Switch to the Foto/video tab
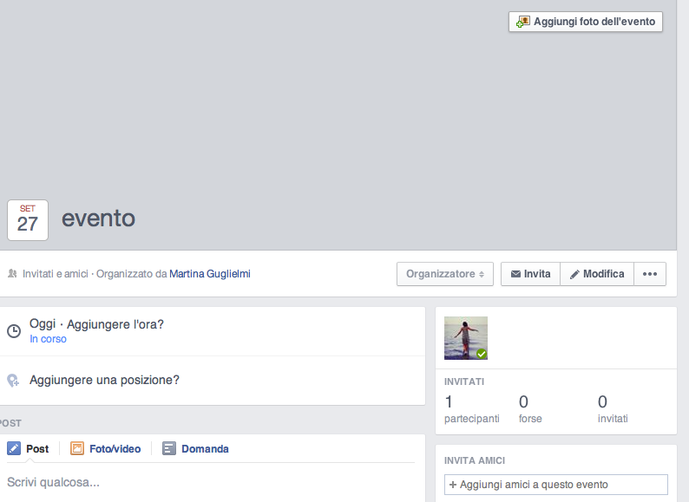This screenshot has height=502, width=689. tap(115, 449)
